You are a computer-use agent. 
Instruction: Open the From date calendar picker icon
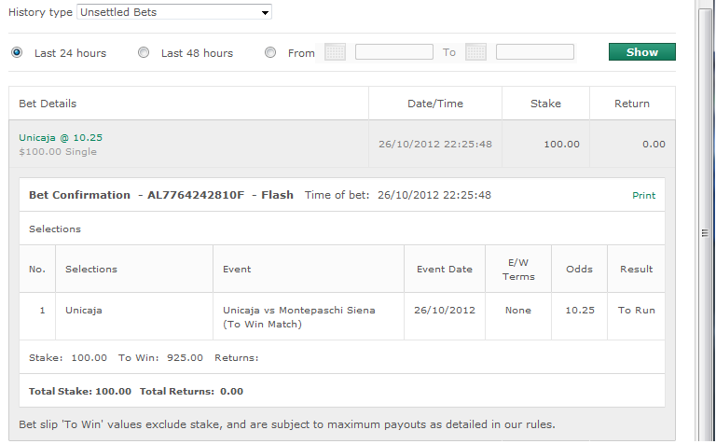coord(335,52)
